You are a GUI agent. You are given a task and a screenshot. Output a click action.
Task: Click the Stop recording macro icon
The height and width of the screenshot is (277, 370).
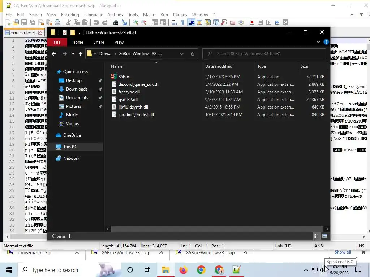tap(260, 22)
